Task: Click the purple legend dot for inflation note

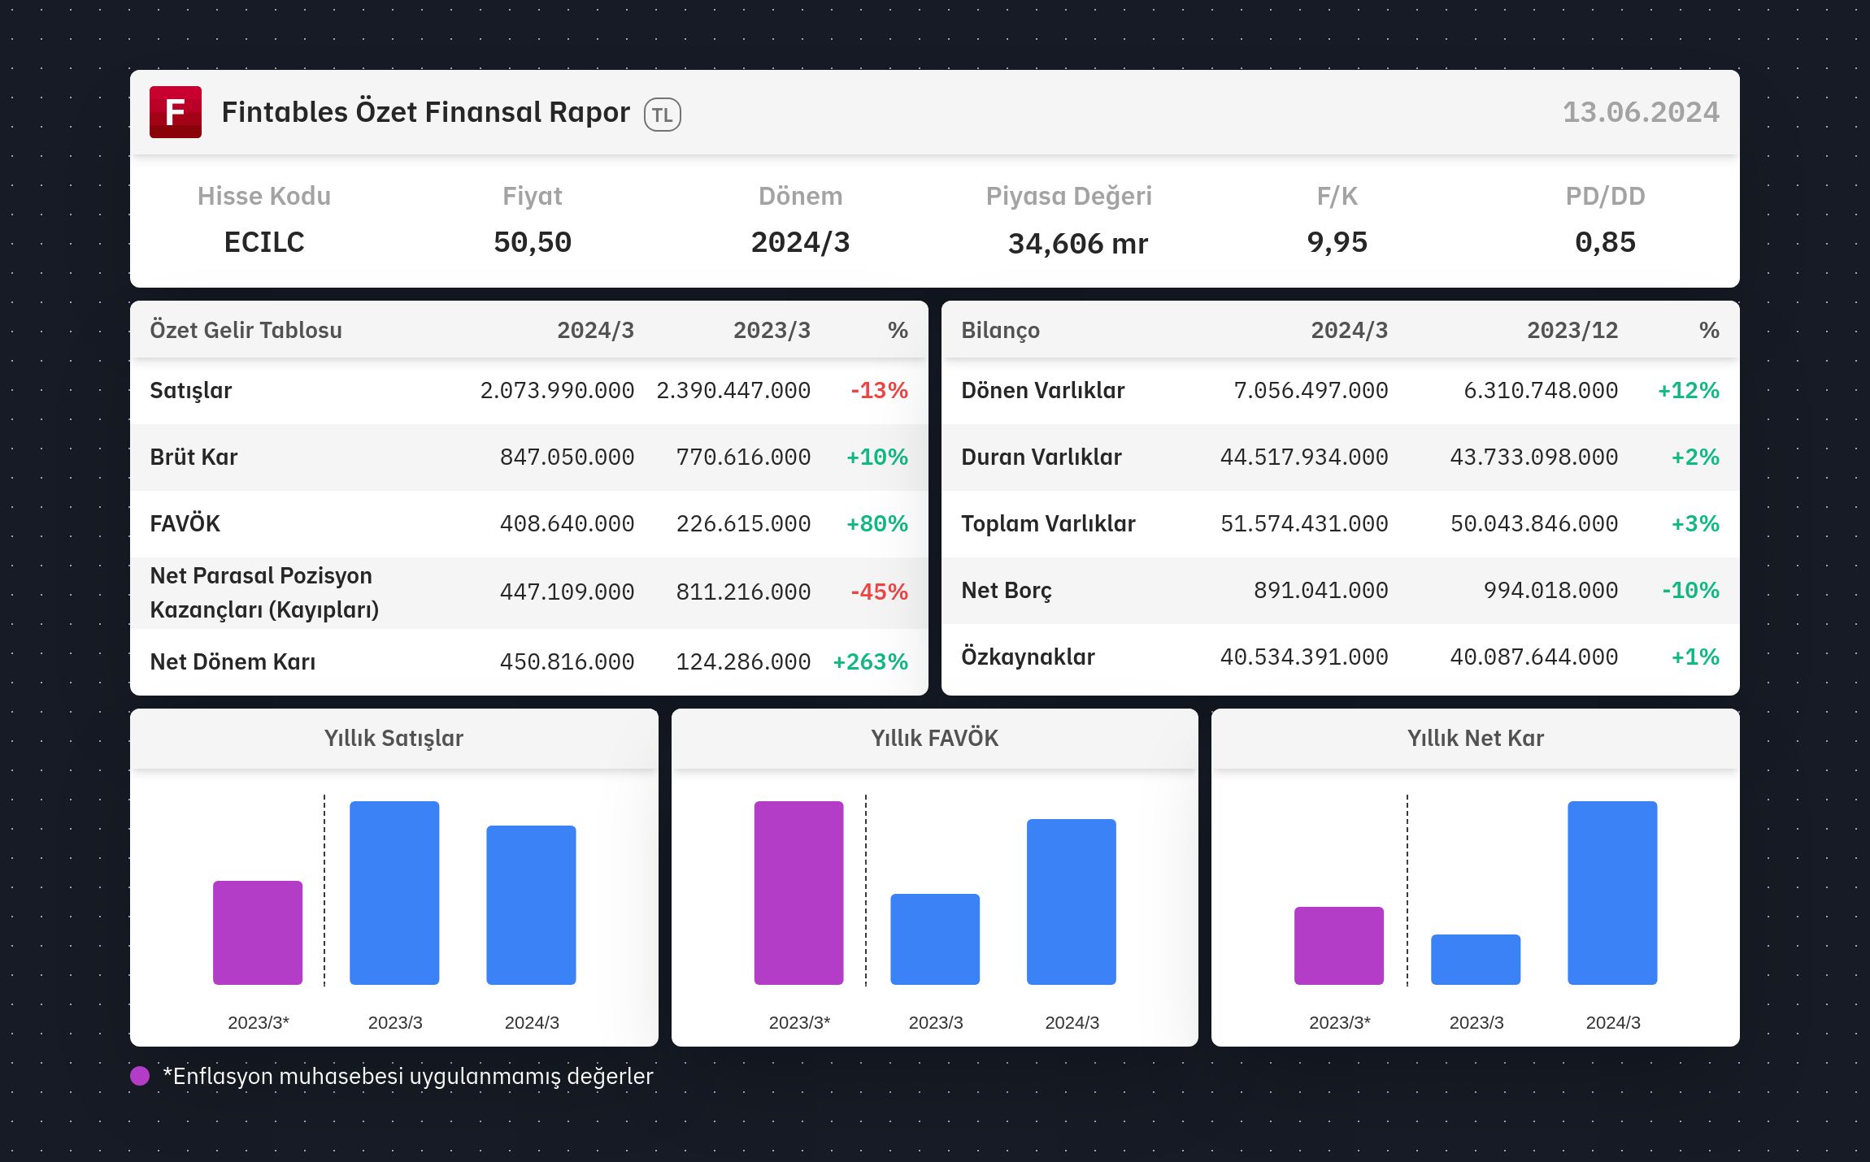Action: (140, 1076)
